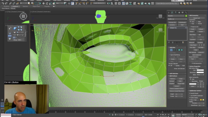208x117 pixels.
Task: Enable Ignore Backfacing checkbox
Action: 170,55
